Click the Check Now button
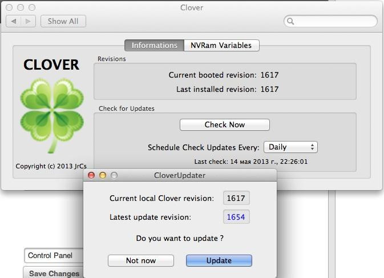The height and width of the screenshot is (278, 384). coord(225,124)
